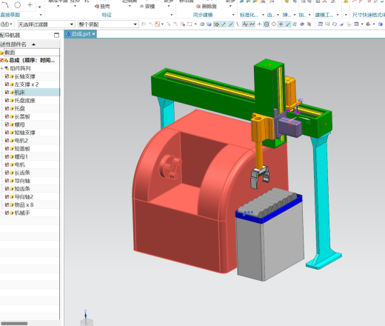Select the point plus sketch tool

(30, 4)
